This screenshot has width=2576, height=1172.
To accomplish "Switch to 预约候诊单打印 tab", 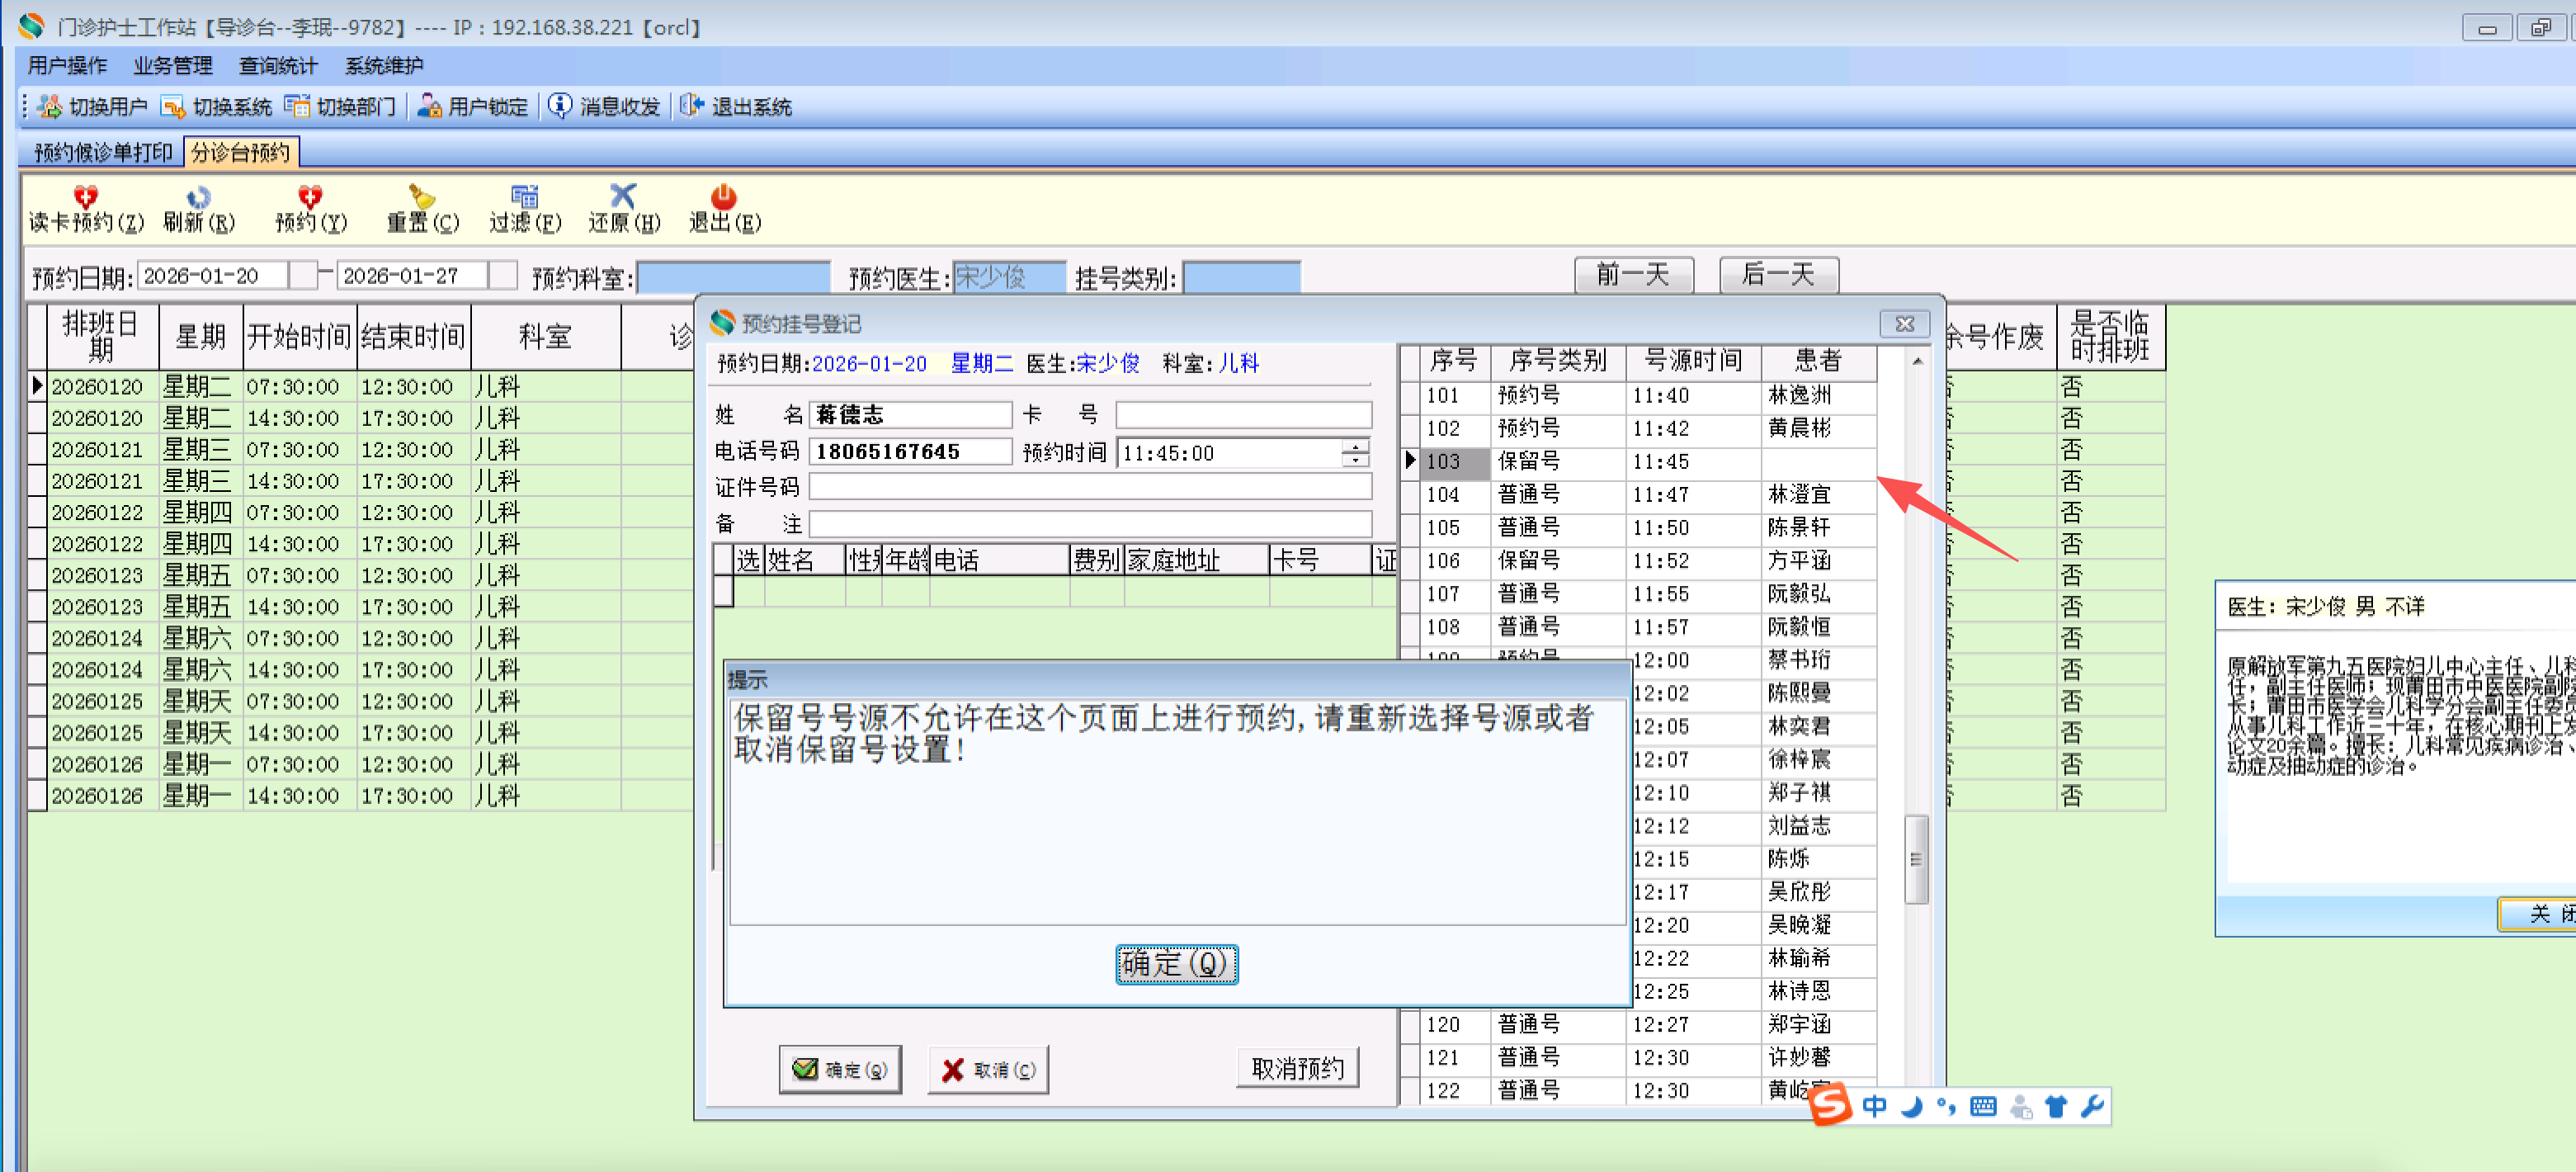I will (103, 152).
